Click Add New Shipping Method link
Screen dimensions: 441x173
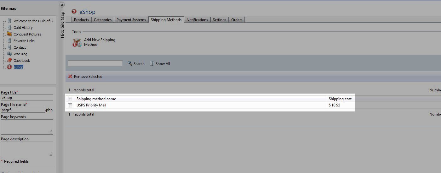point(100,42)
